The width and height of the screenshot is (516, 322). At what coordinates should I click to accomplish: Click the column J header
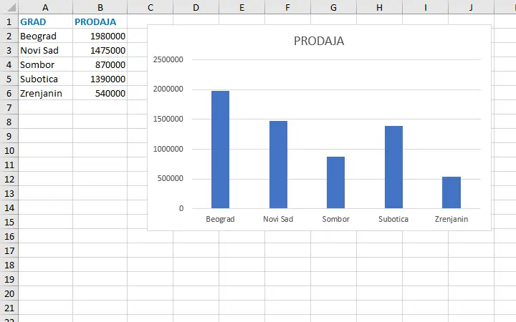[471, 7]
